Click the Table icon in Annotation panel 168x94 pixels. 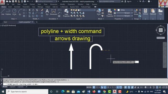(x=59, y=16)
